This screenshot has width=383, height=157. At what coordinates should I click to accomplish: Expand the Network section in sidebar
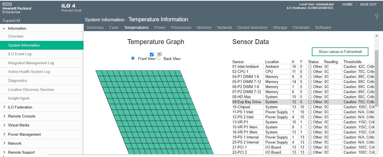pos(4,143)
